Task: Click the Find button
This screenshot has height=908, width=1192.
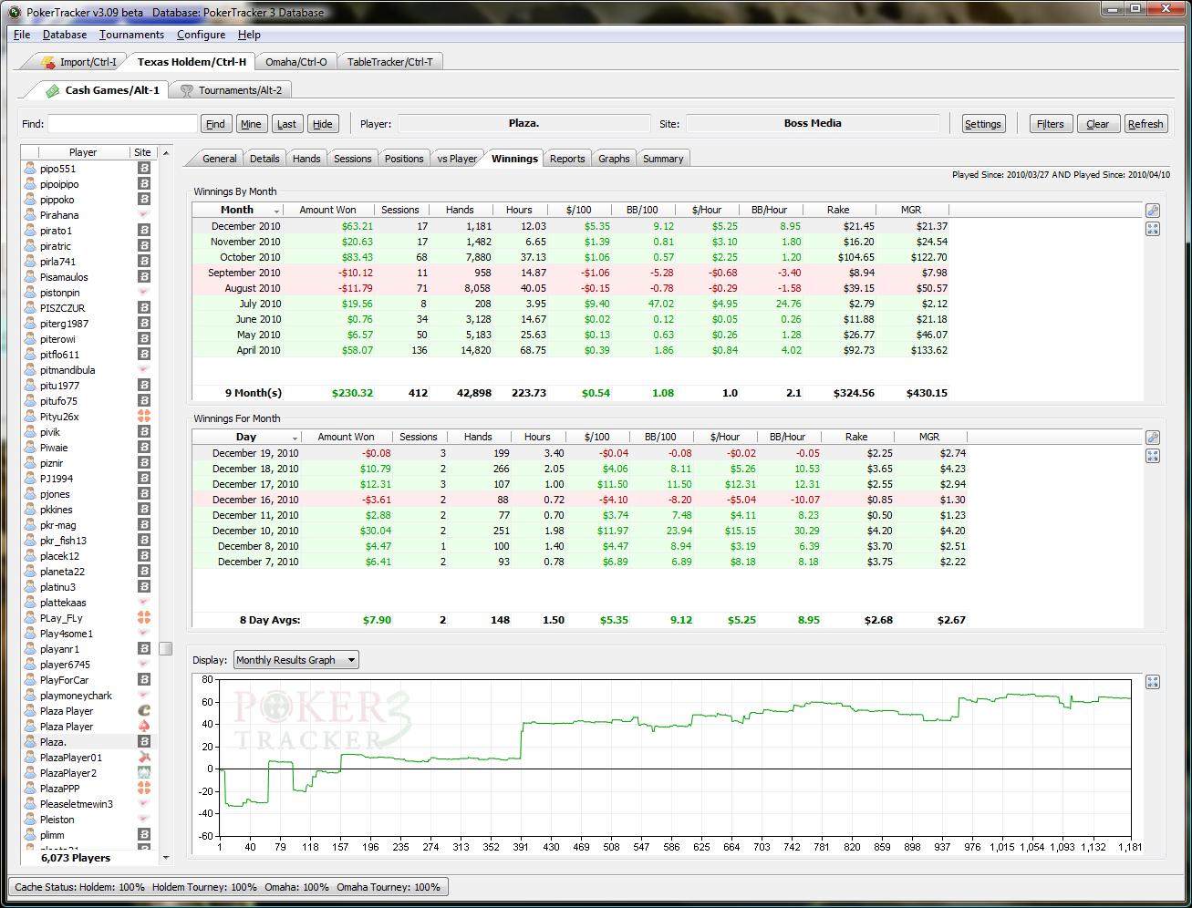Action: (x=215, y=124)
